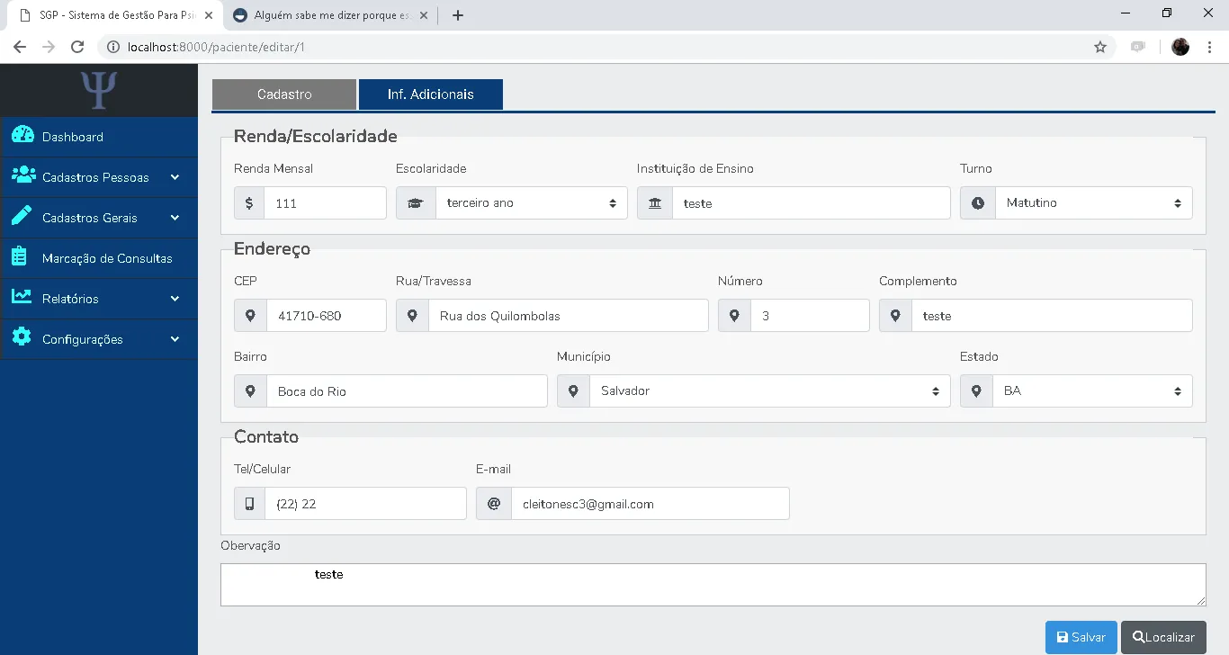1229x655 pixels.
Task: Click the Localizar button
Action: tap(1163, 637)
